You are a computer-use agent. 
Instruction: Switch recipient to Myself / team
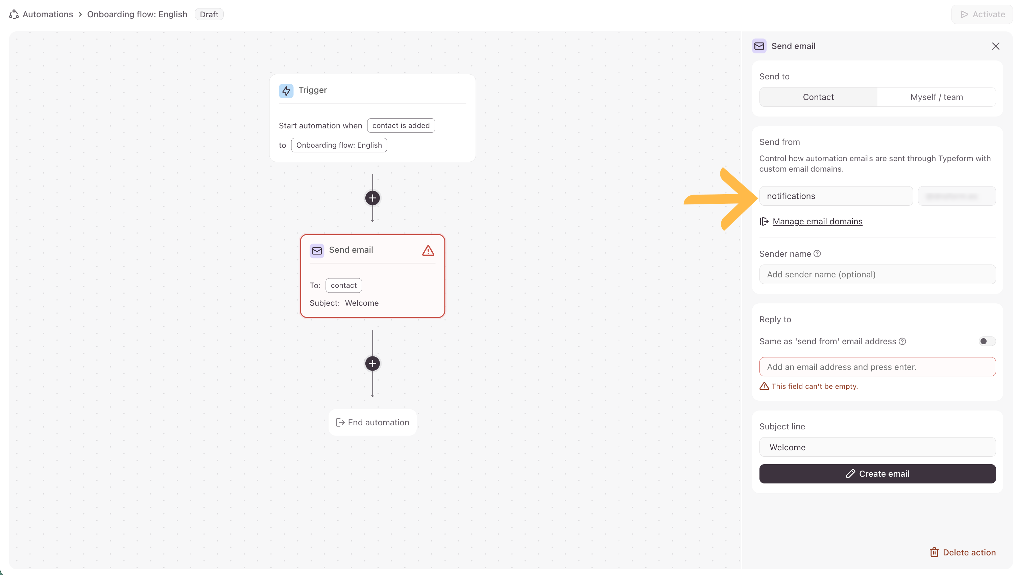point(936,97)
